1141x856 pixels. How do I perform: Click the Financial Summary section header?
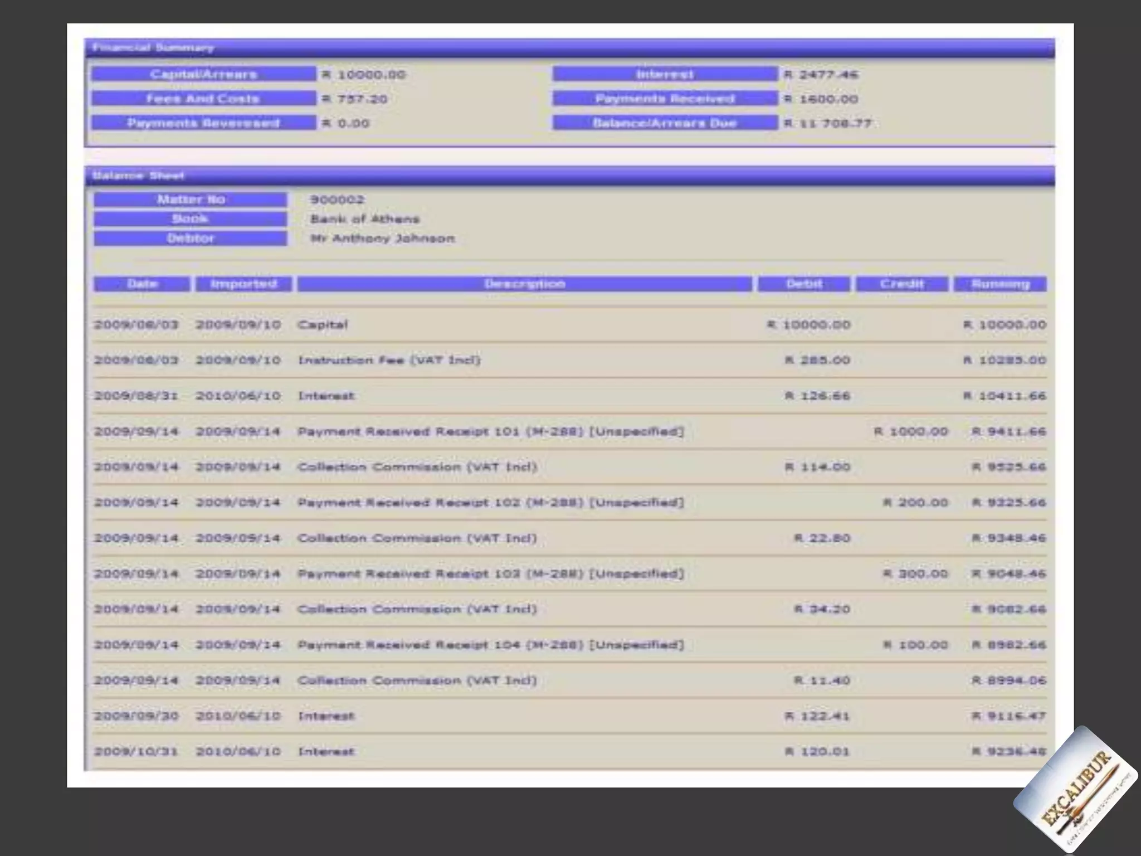point(153,48)
